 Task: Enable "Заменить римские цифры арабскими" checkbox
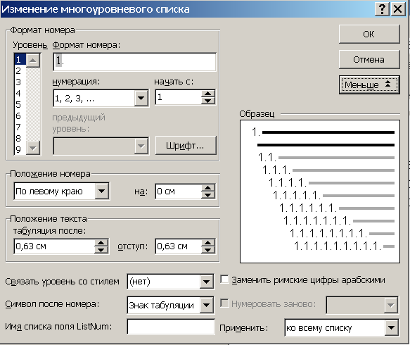coord(224,280)
